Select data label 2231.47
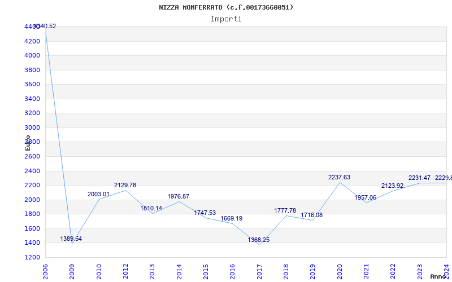The image size is (452, 282). coord(419,178)
